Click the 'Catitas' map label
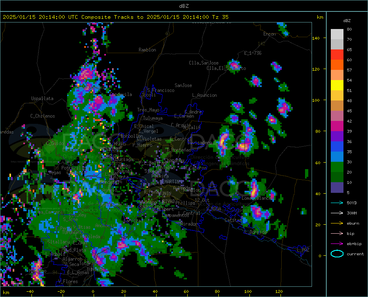Image resolution: width=368 pixels, height=297 pixels. [233, 220]
